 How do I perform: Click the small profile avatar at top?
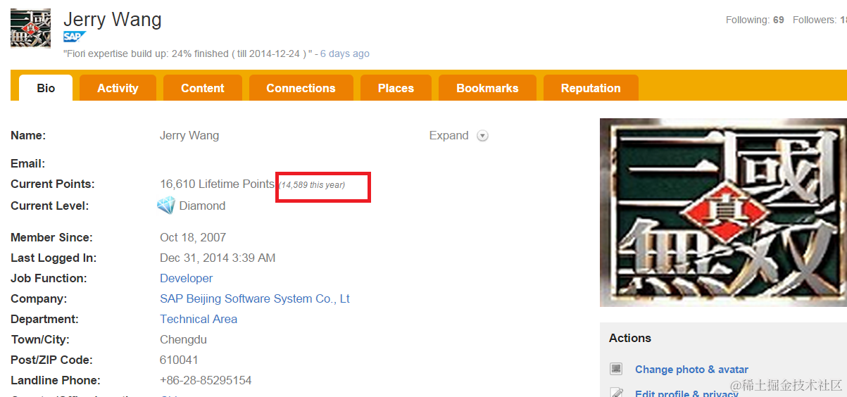click(x=30, y=28)
